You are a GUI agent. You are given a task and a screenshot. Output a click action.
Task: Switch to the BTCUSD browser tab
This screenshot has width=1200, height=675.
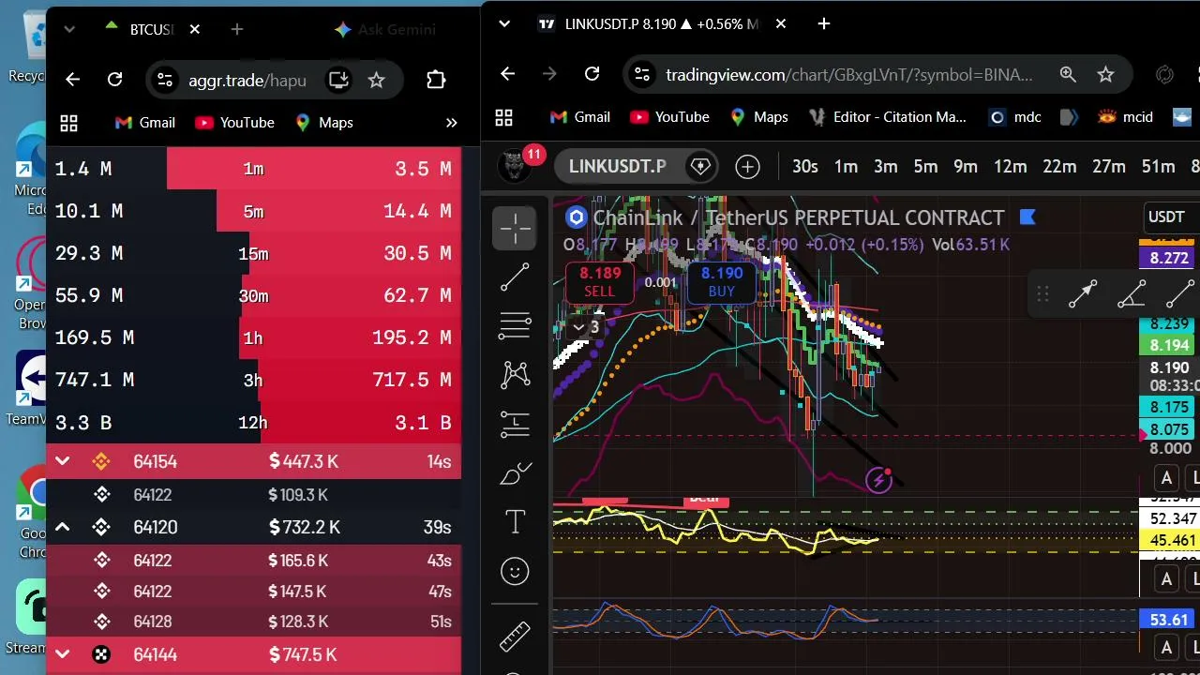point(153,29)
